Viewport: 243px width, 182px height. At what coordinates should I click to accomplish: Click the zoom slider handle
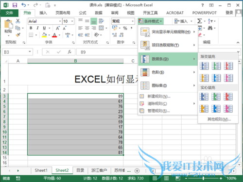pyautogui.click(x=203, y=178)
